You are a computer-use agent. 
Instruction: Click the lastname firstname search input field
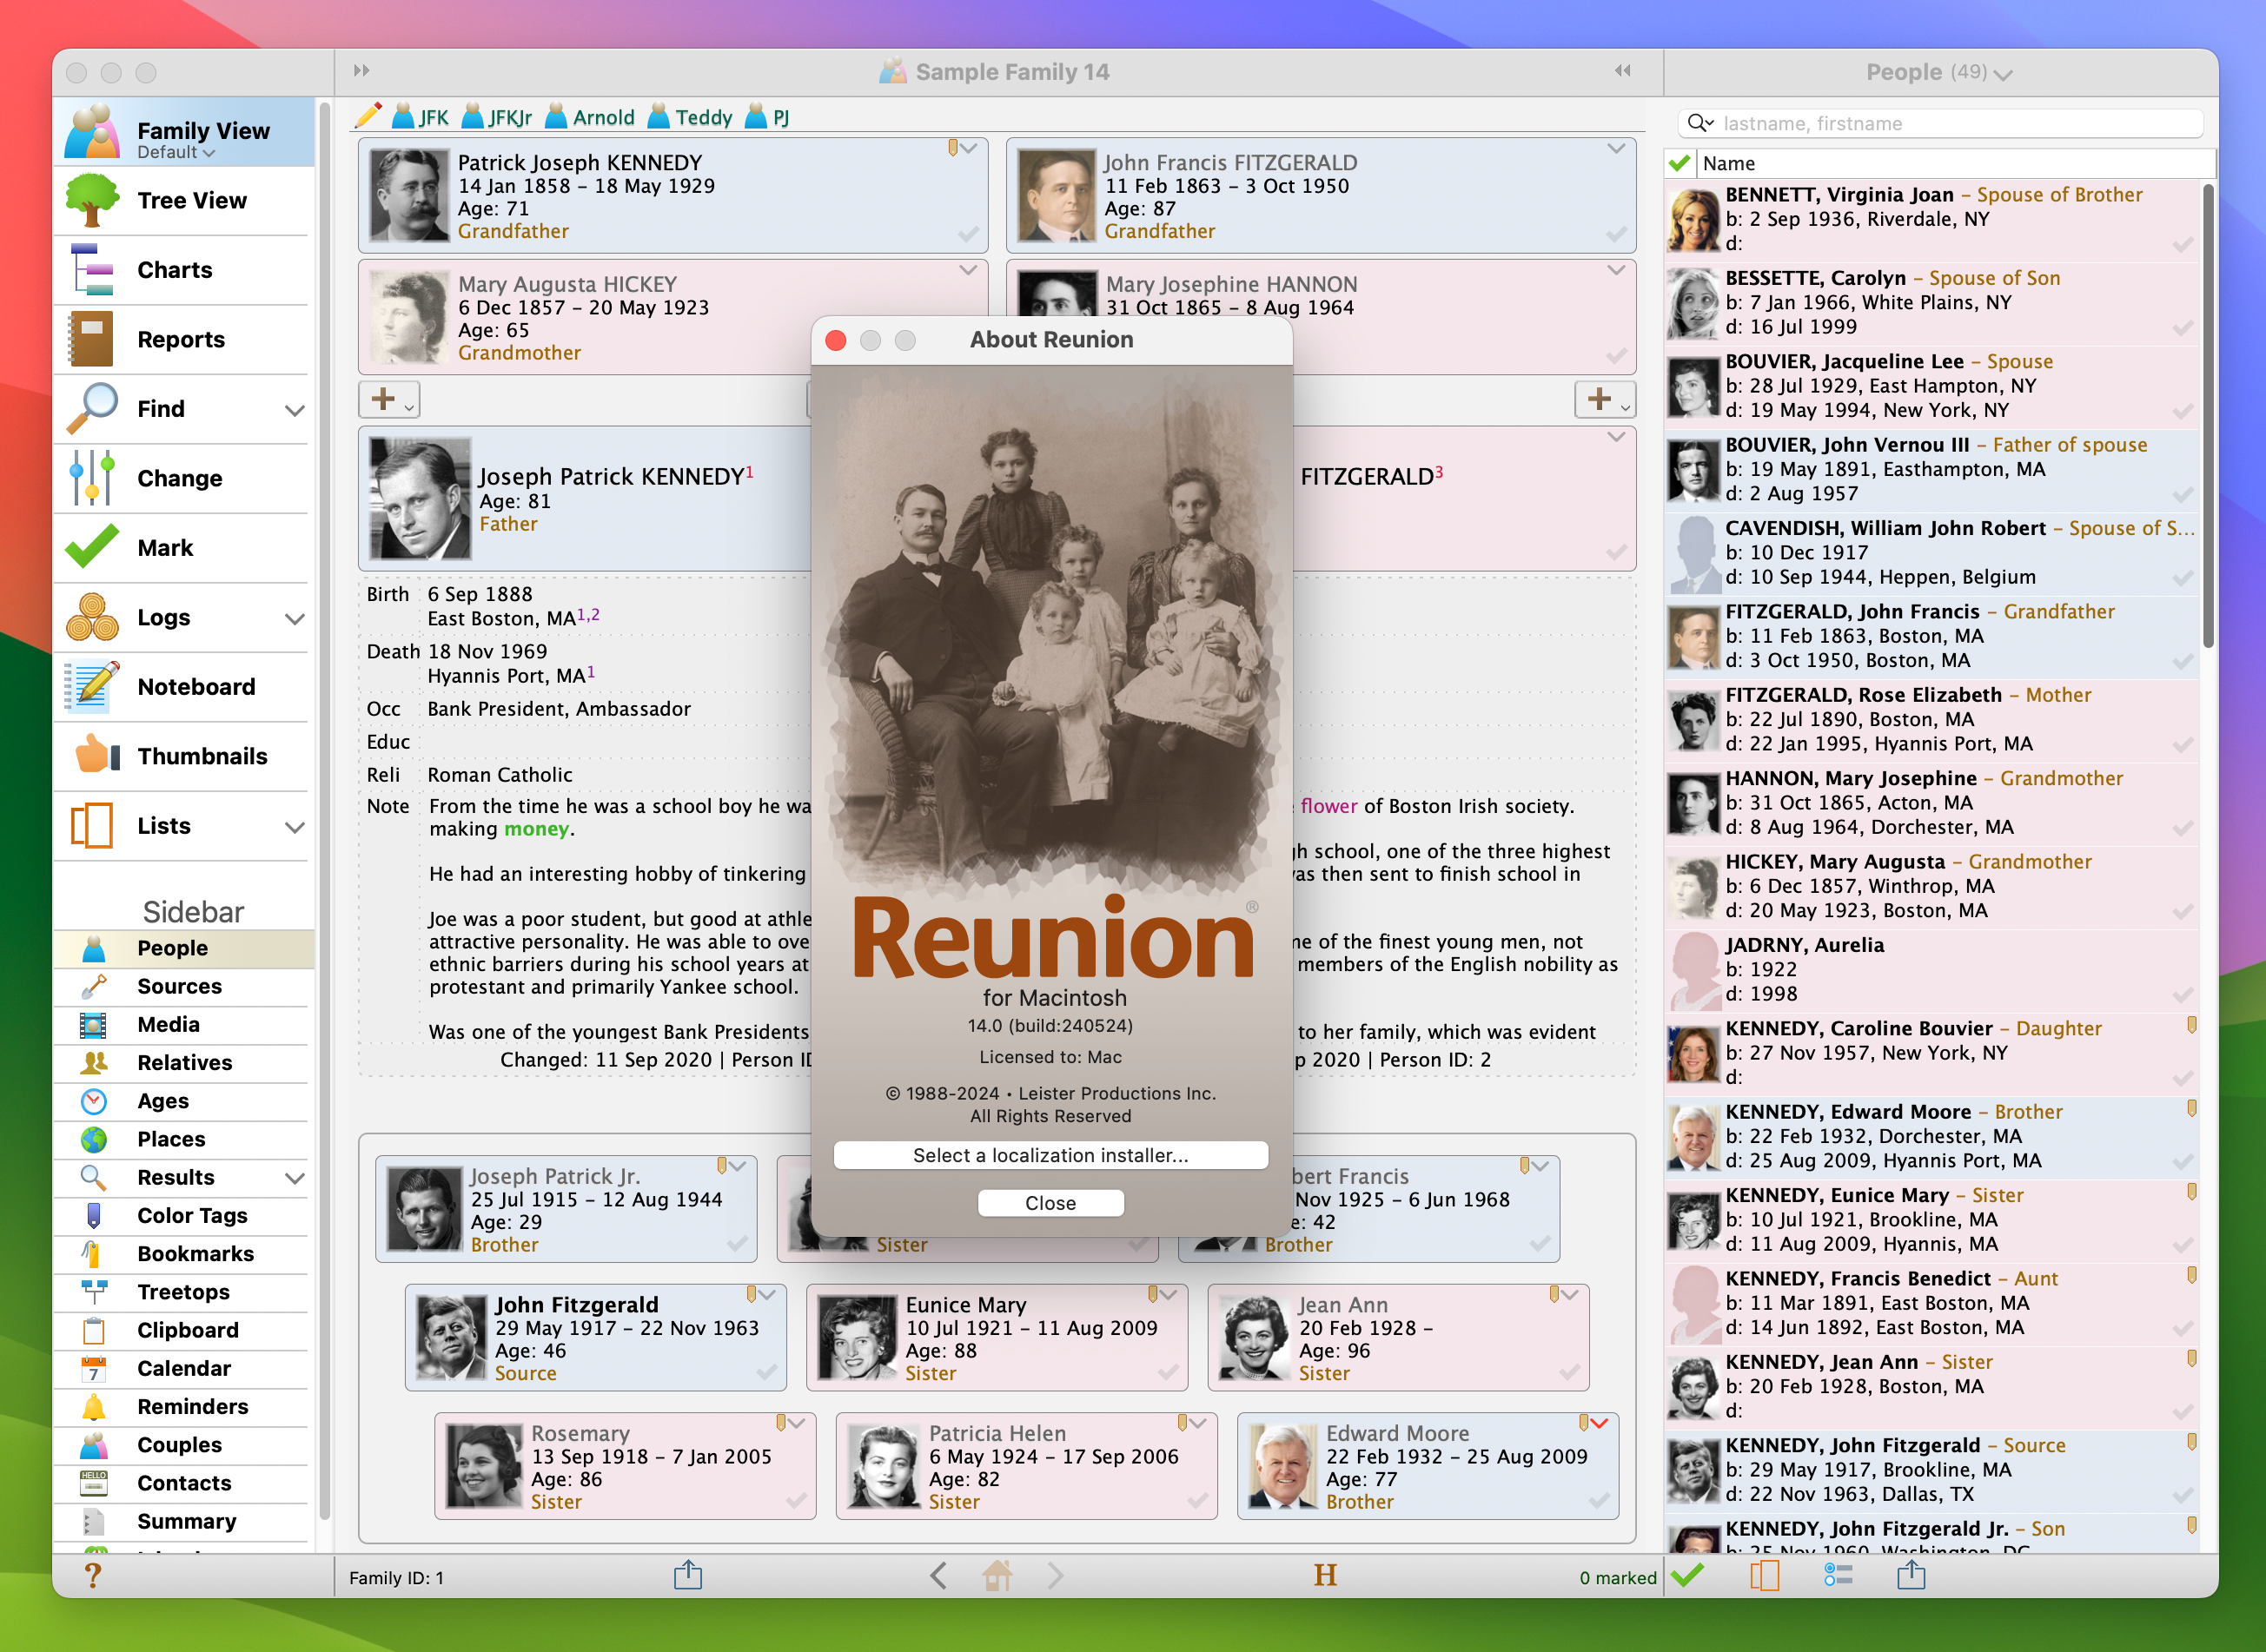1935,123
